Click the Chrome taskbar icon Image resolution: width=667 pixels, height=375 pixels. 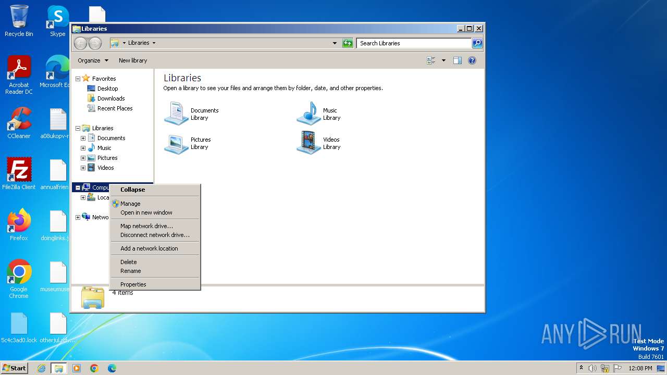pos(94,368)
